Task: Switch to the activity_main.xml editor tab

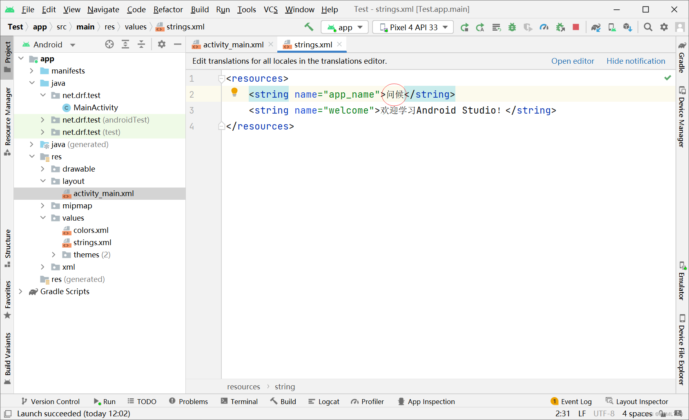Action: [x=233, y=45]
